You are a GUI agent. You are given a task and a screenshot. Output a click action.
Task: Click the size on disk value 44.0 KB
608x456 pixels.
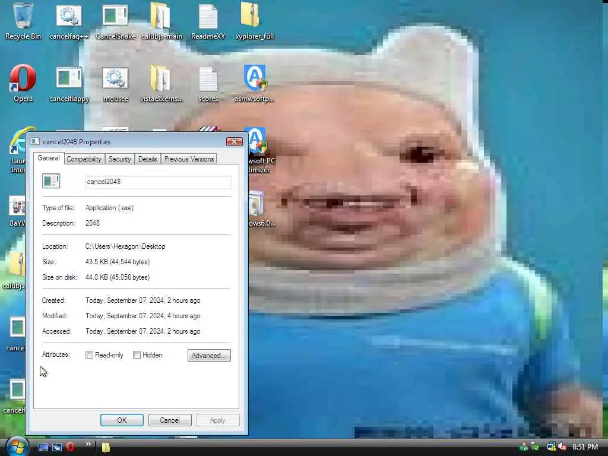[x=118, y=277]
